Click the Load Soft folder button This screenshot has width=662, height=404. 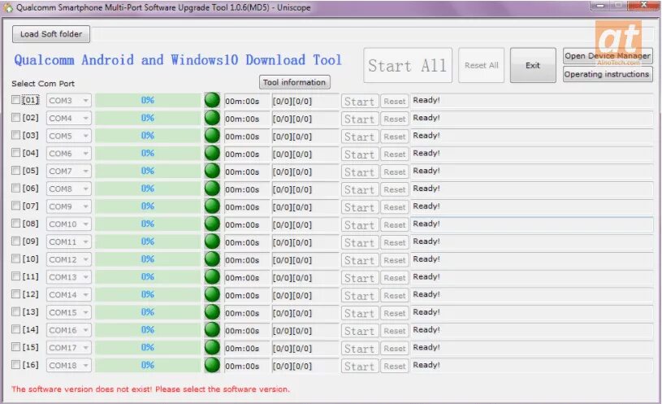[x=51, y=34]
